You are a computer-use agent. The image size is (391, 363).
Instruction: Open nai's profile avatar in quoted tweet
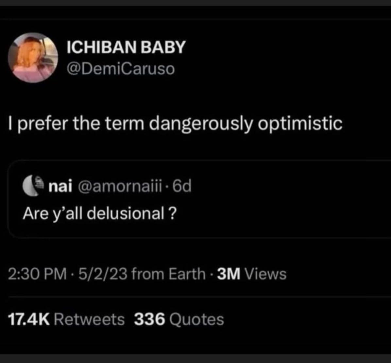point(34,187)
